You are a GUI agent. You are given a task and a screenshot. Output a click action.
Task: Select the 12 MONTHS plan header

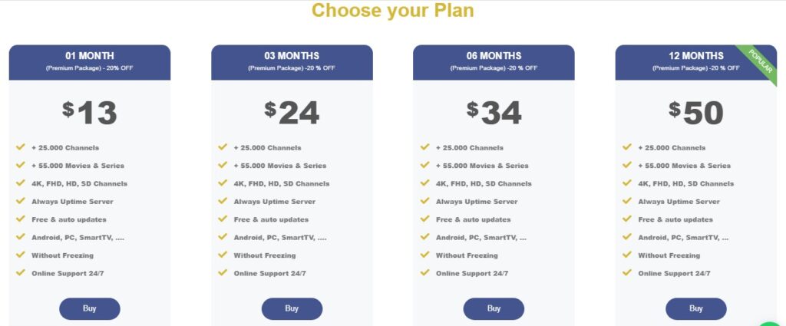[x=695, y=62]
